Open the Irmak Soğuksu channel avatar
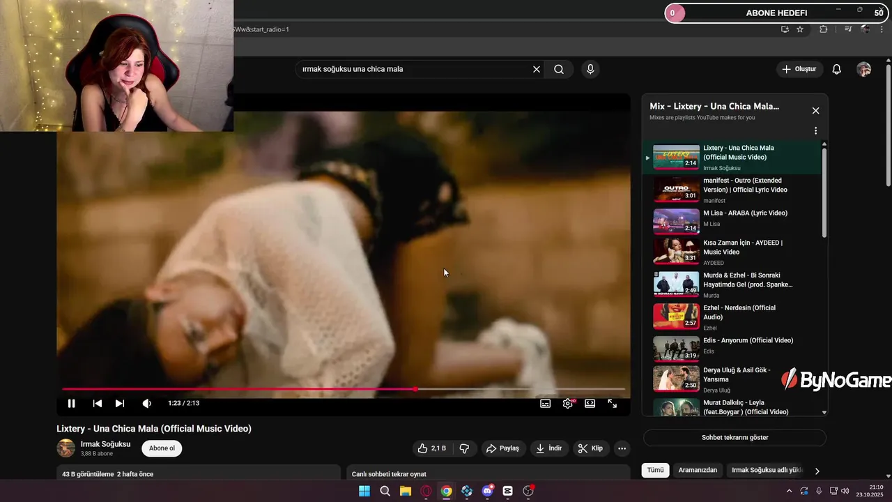Screen dimensions: 892x502 [x=66, y=448]
